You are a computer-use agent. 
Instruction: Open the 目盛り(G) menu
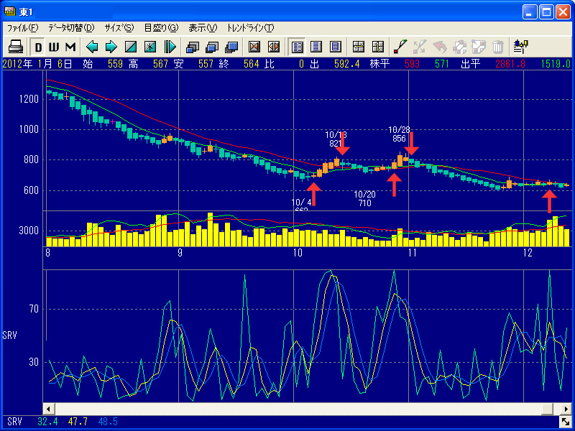click(x=161, y=28)
